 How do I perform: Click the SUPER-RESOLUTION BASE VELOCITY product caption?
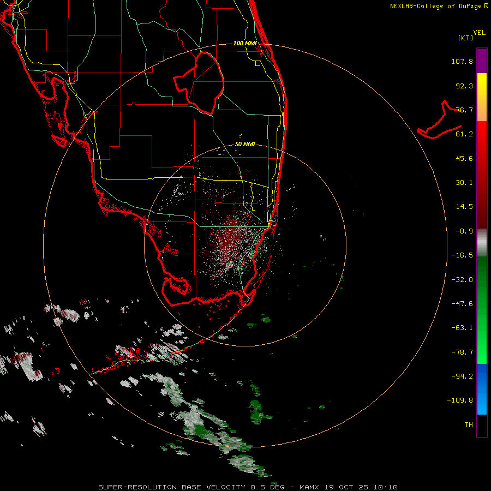pos(248,487)
